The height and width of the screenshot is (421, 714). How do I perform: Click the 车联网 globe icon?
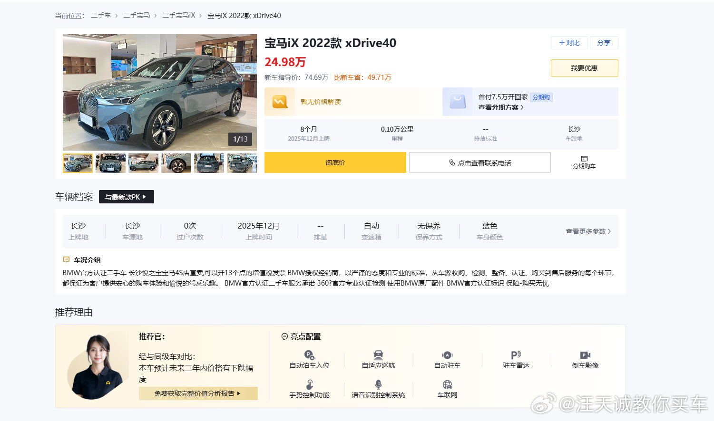coord(447,384)
